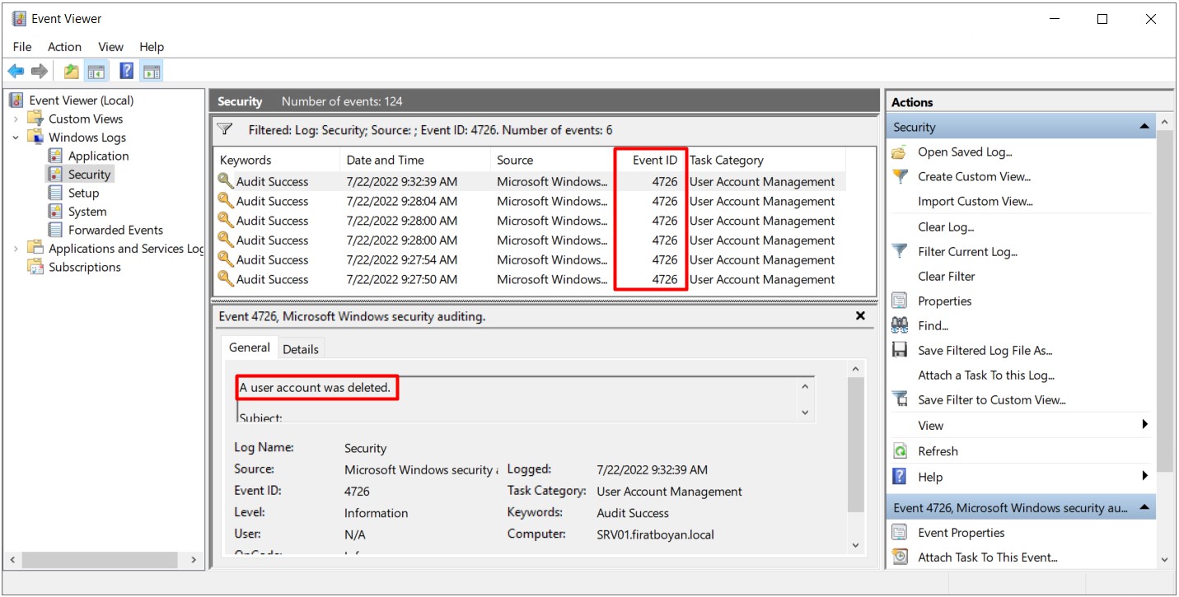Expand the Custom Views tree node

click(x=16, y=119)
